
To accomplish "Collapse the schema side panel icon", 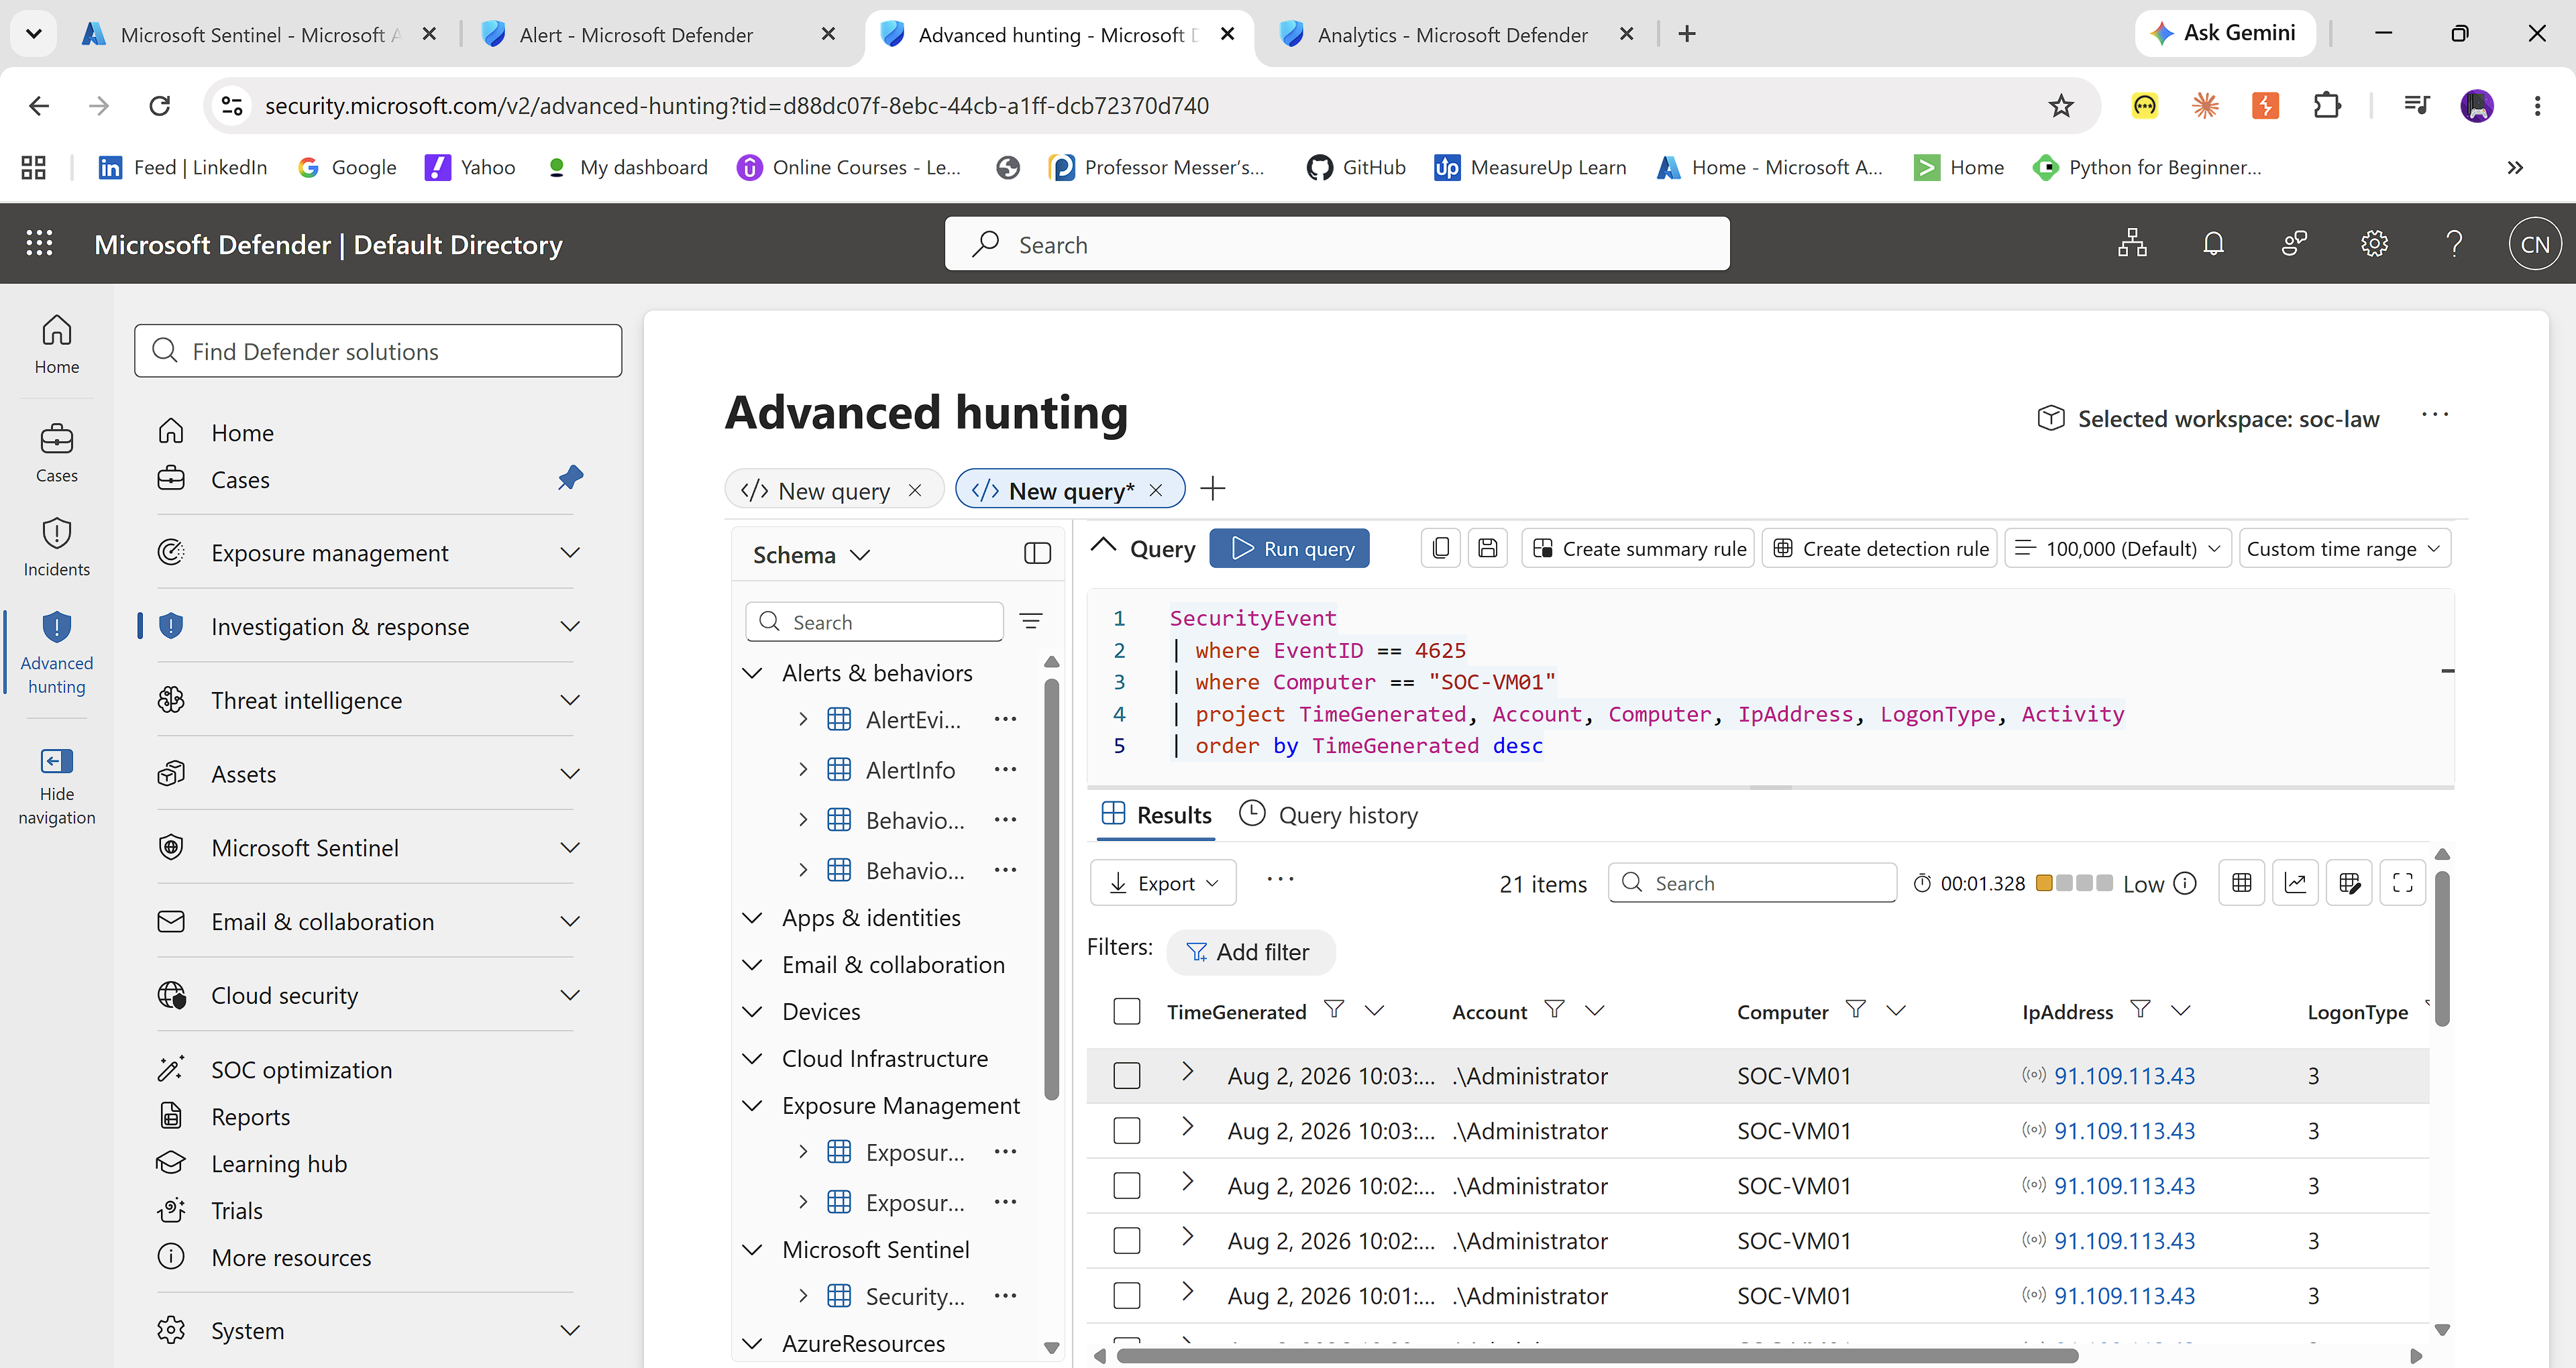I will point(1038,553).
